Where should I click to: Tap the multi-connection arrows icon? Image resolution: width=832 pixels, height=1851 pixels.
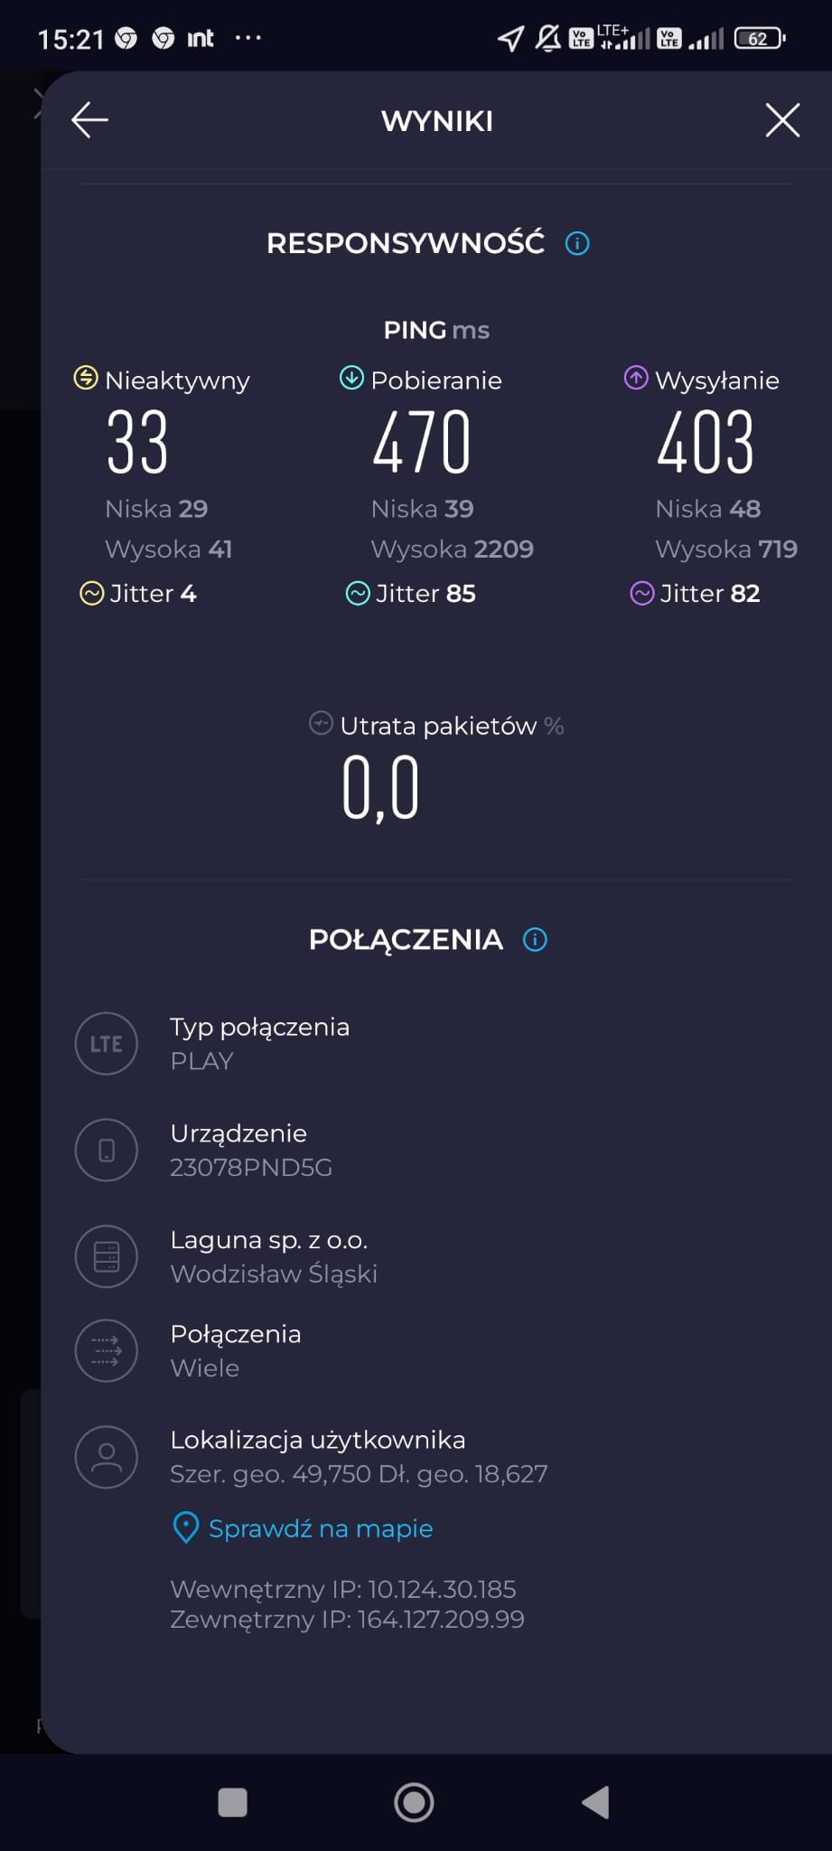[x=107, y=1350]
